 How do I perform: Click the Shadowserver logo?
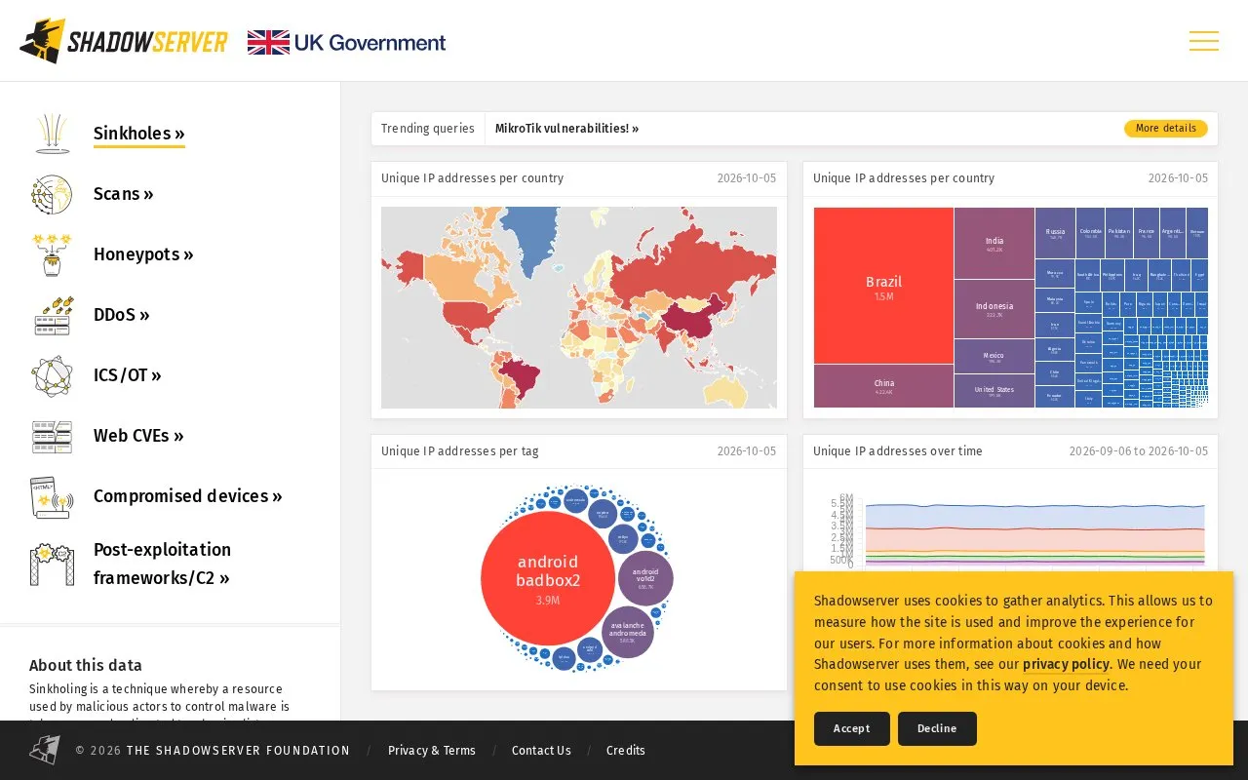[124, 41]
